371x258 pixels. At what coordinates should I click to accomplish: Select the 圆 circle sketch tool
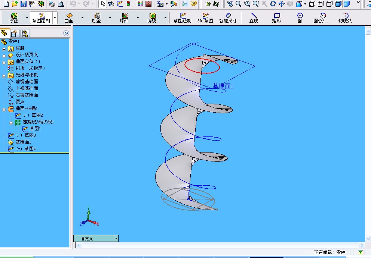(x=300, y=18)
